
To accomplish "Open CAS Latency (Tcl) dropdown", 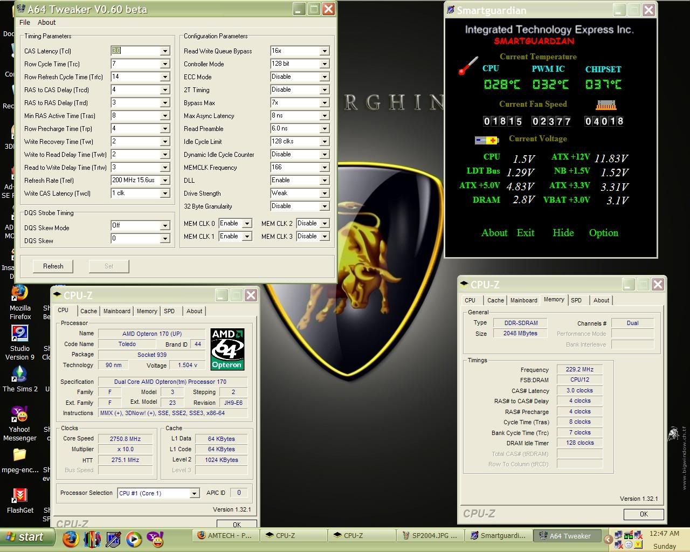I will coord(165,51).
